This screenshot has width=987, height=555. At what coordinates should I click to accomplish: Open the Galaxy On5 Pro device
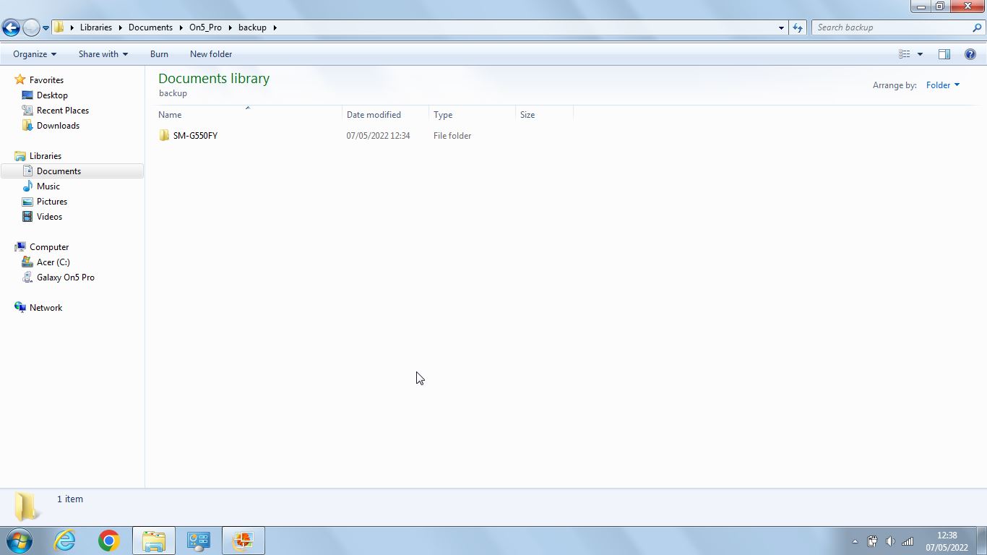click(66, 277)
